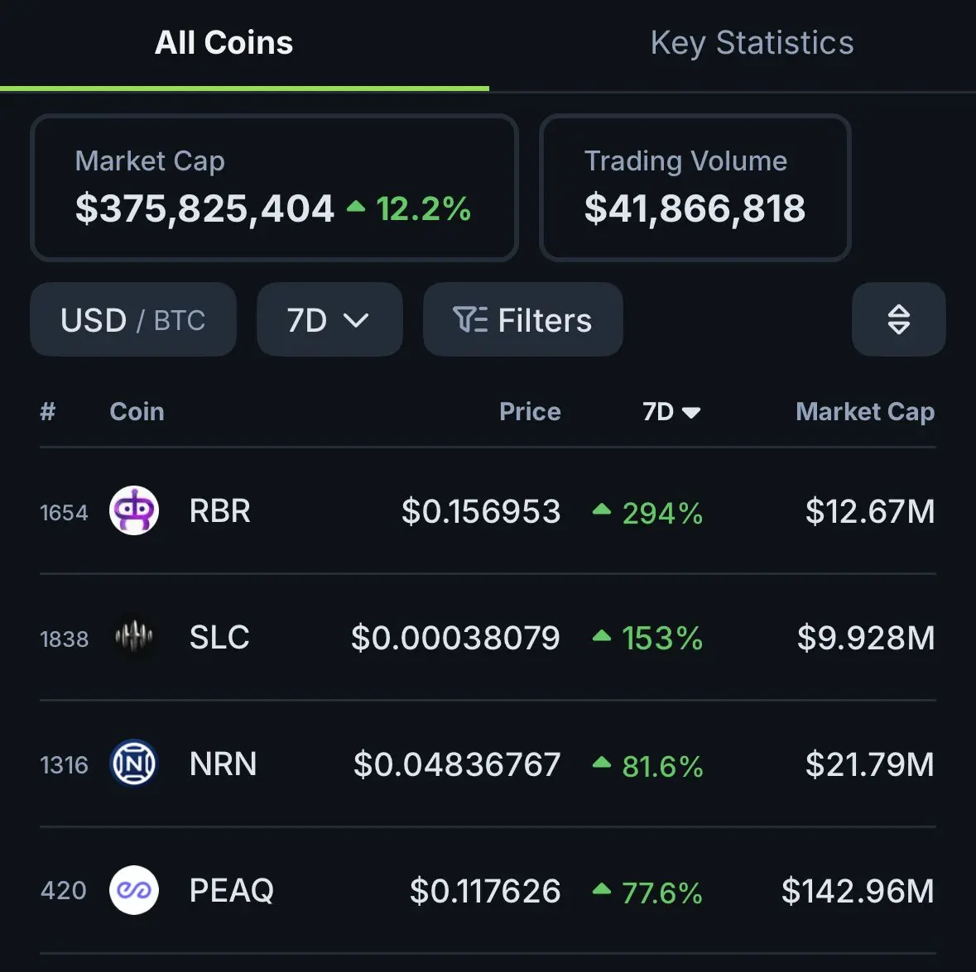Switch to the Key Statistics tab
Screen dimensions: 976x972
click(x=752, y=43)
